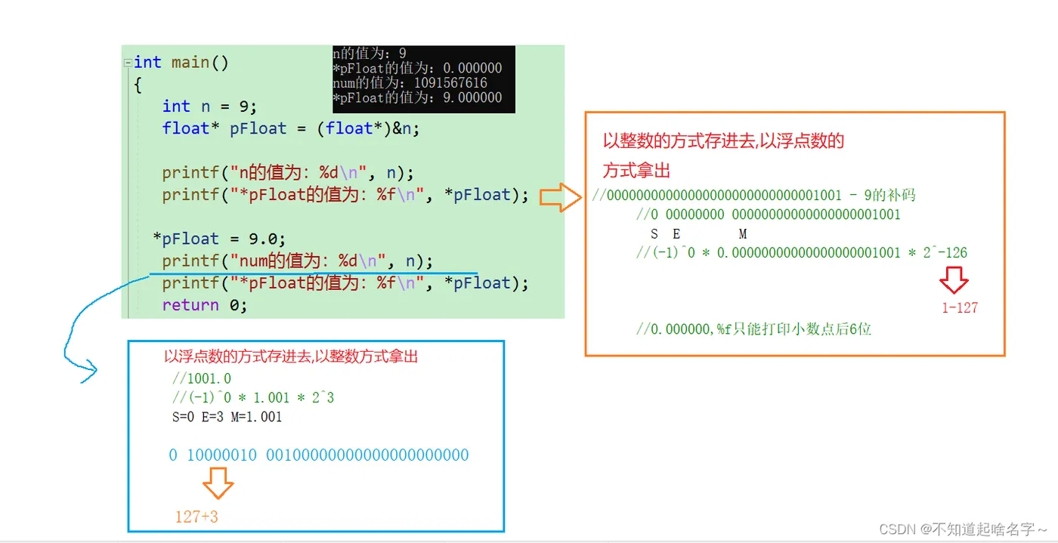Click the comment '//0 00000000 00000000000000000001001'
Viewport: 1058px width, 543px height.
tap(769, 214)
